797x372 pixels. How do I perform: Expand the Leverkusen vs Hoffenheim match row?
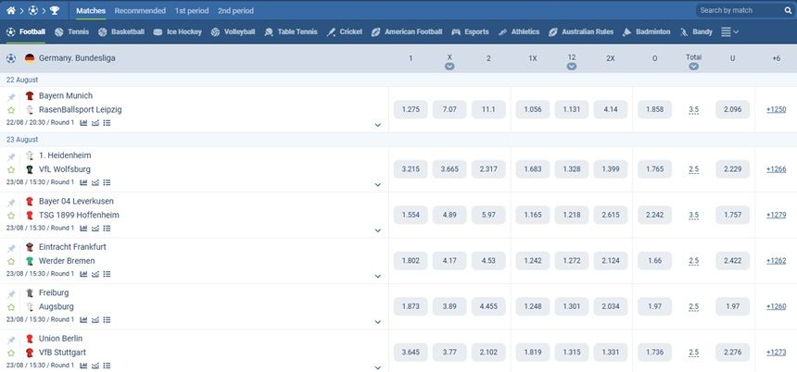[378, 230]
